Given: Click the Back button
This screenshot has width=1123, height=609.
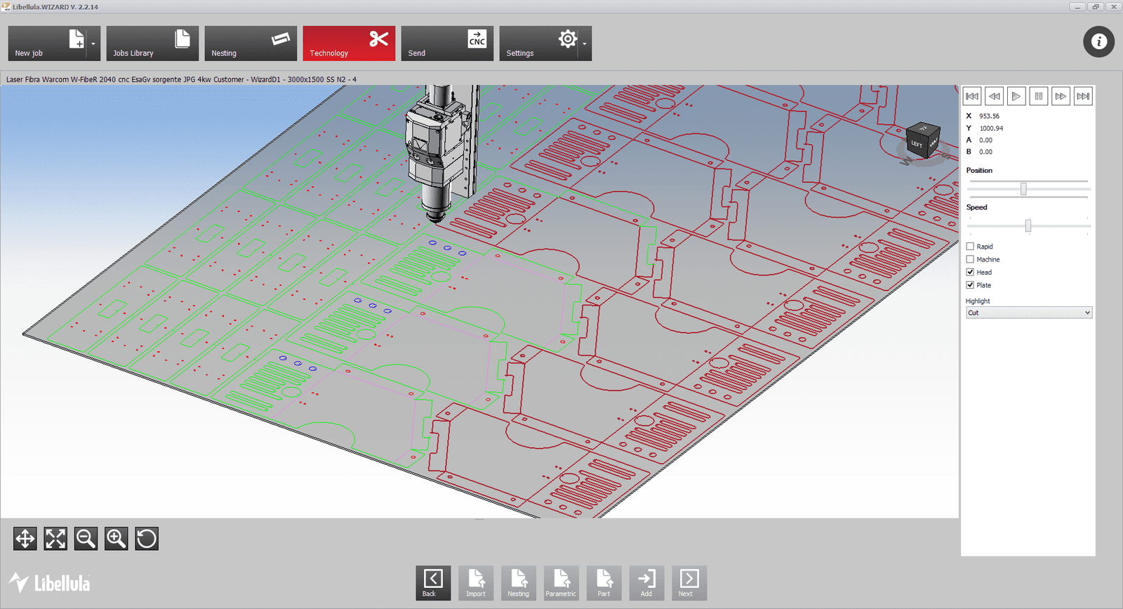Looking at the screenshot, I should pos(432,583).
